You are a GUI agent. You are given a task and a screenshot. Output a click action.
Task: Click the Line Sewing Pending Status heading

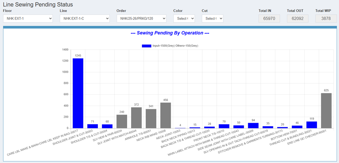[38, 4]
